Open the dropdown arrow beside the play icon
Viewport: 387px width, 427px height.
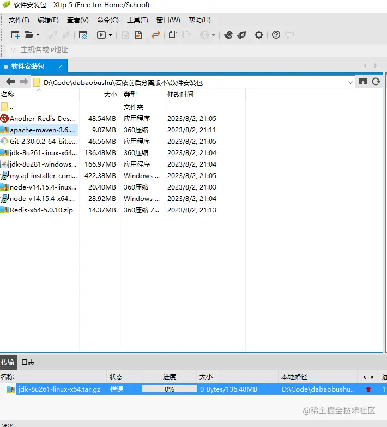(110, 35)
